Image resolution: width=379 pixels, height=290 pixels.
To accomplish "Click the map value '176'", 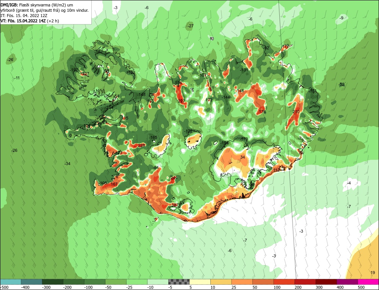I will coord(262,112).
